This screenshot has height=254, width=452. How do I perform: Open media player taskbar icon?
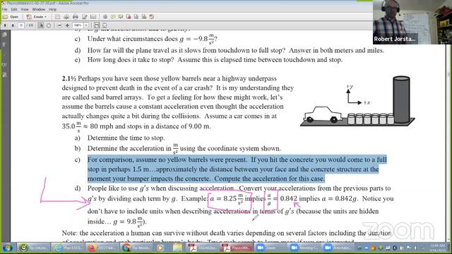160,248
